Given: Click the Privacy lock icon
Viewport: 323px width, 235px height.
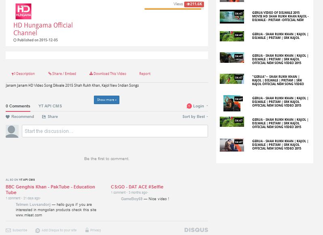Looking at the screenshot, I should pyautogui.click(x=87, y=230).
